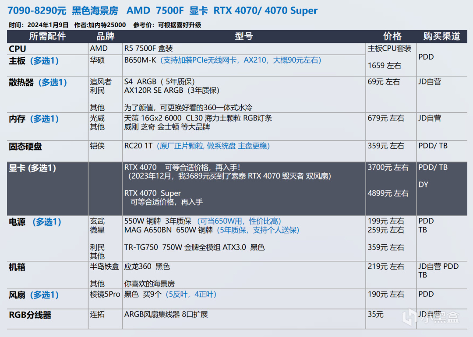
Task: Select the '机箱' row label
Action: [17, 267]
